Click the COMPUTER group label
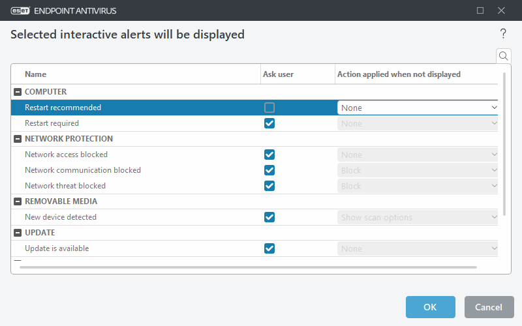522x326 pixels. tap(46, 91)
